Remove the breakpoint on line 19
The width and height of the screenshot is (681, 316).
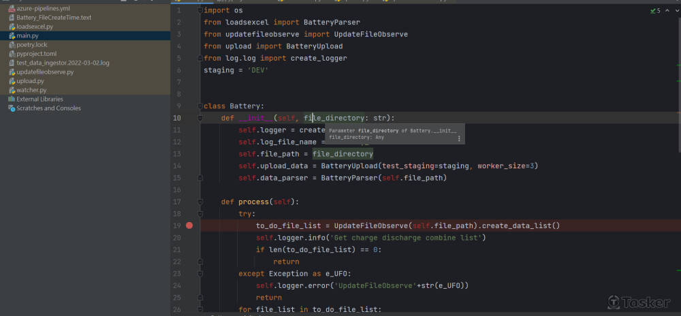click(x=189, y=225)
